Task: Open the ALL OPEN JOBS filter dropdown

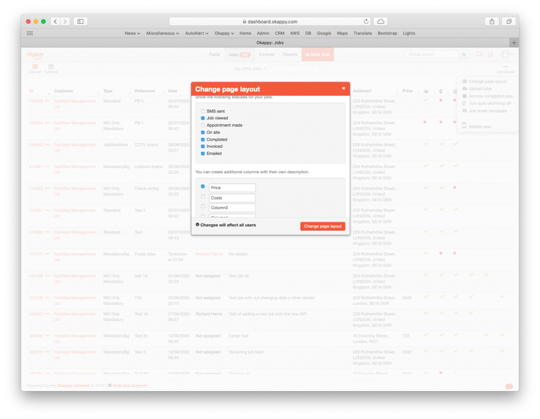Action: (x=250, y=69)
